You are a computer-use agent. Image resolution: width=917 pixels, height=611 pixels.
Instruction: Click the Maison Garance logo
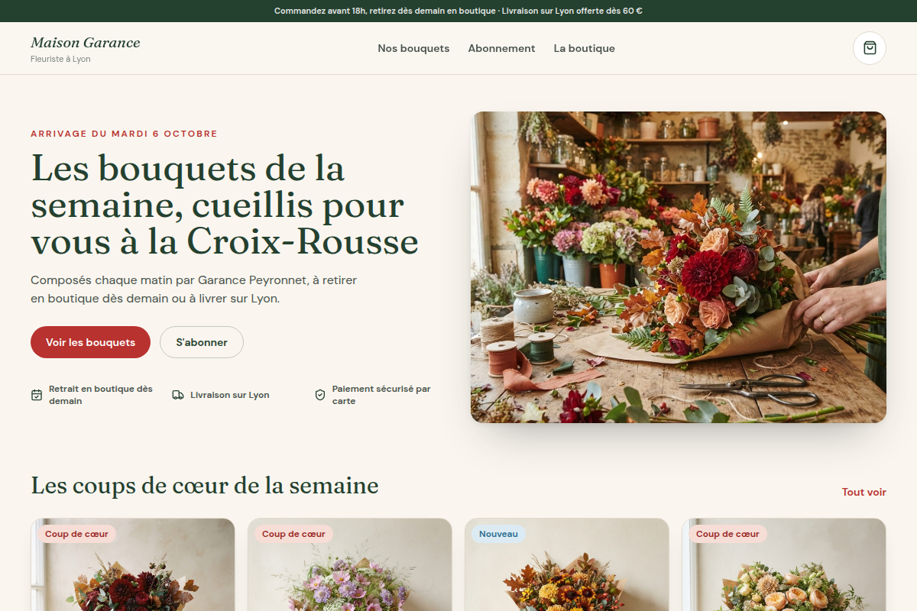[x=86, y=43]
